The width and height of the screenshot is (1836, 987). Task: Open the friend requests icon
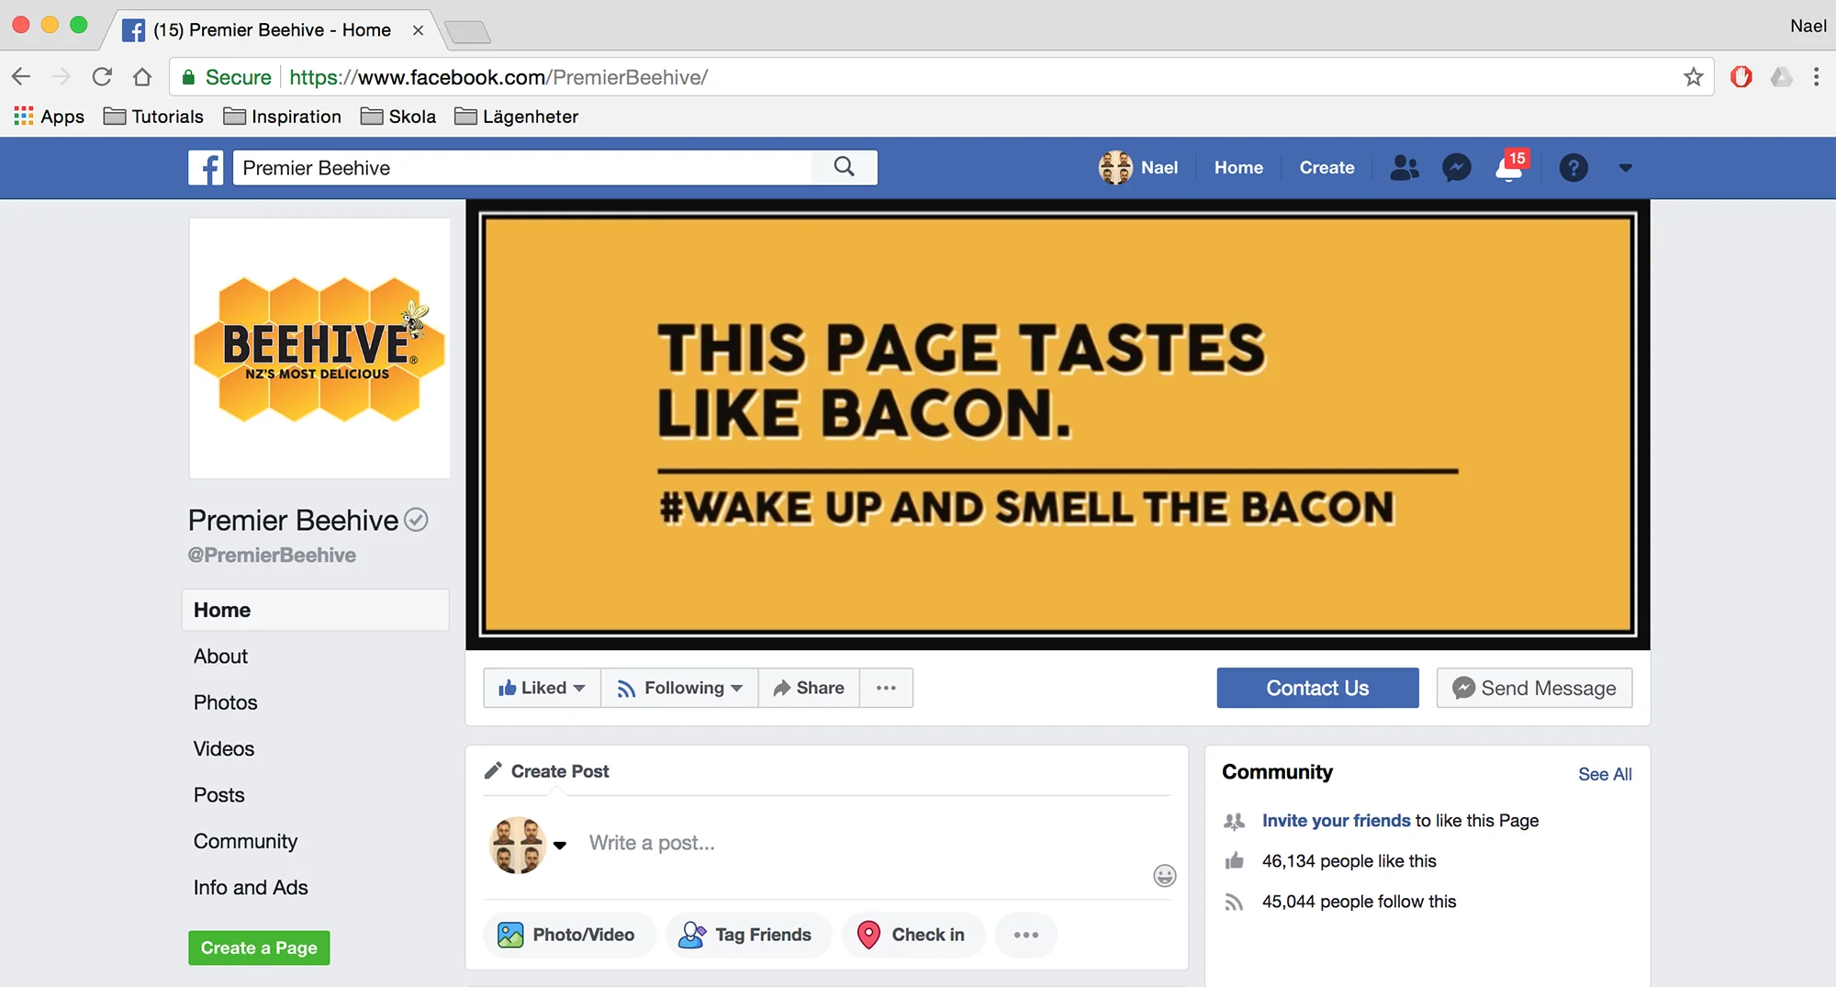pos(1404,168)
